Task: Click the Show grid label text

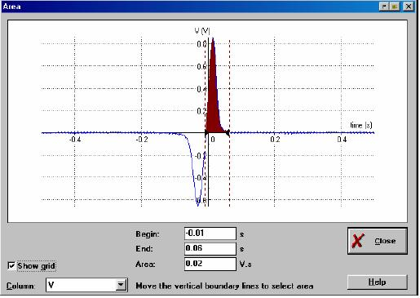Action: pos(36,266)
